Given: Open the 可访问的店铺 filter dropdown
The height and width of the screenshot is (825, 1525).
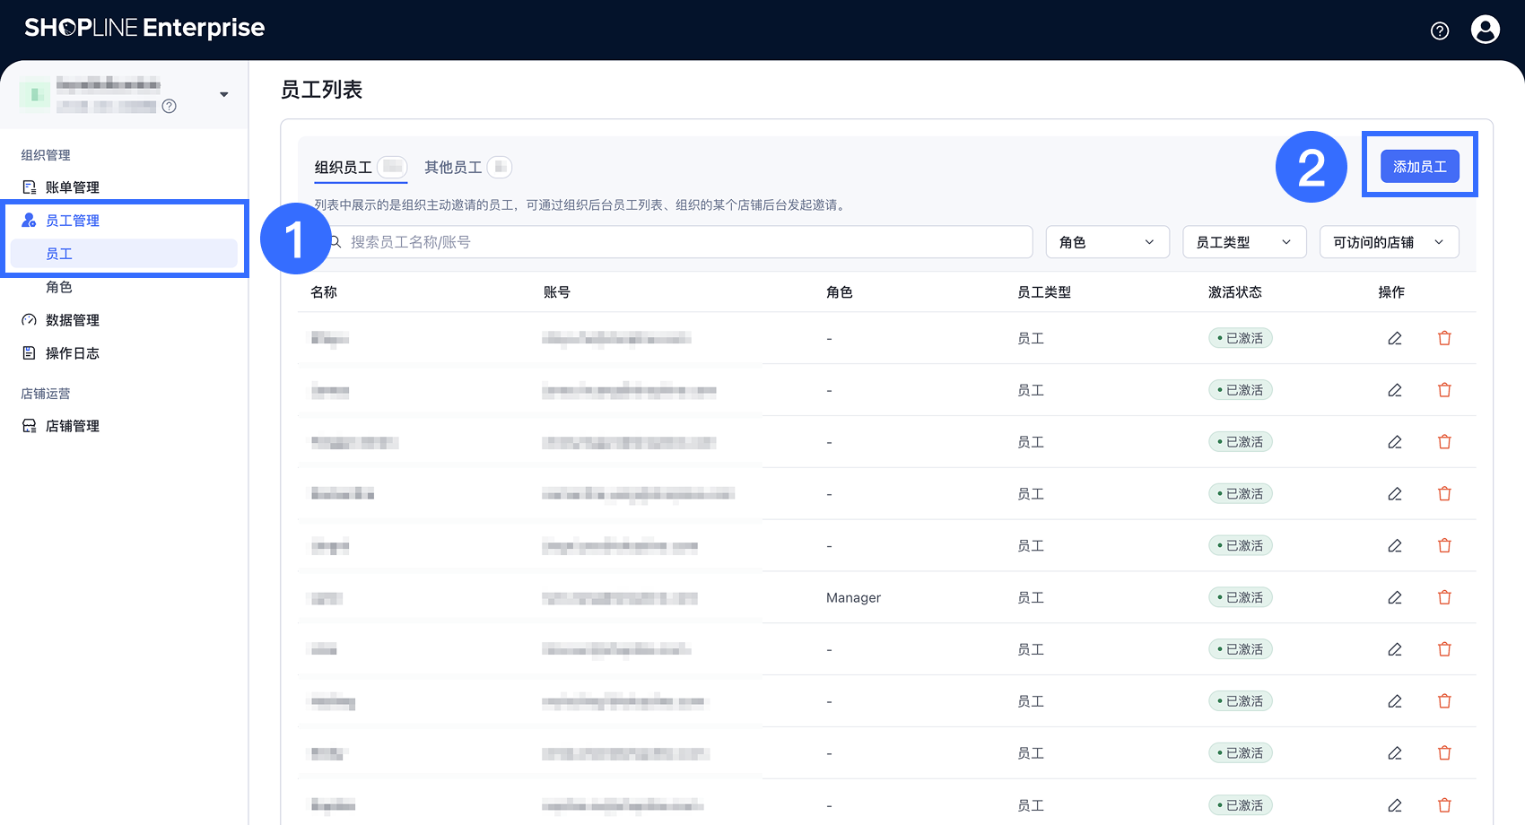Looking at the screenshot, I should pyautogui.click(x=1388, y=242).
